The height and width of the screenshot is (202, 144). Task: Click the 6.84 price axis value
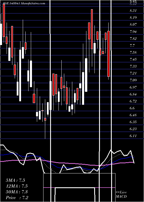(133, 94)
